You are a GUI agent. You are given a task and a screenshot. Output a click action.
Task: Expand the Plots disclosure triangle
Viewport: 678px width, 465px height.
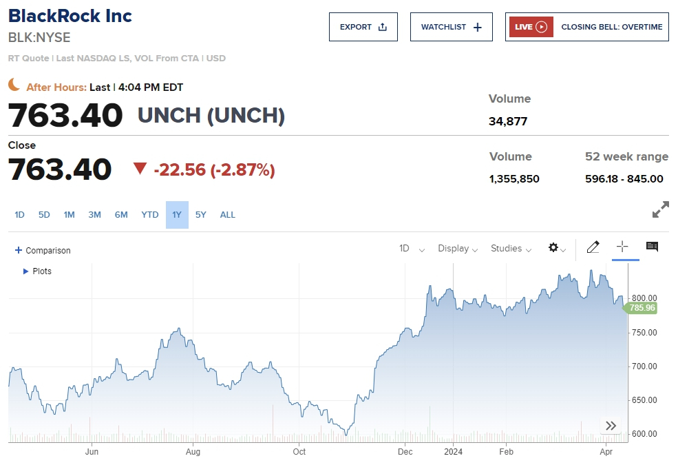click(26, 271)
